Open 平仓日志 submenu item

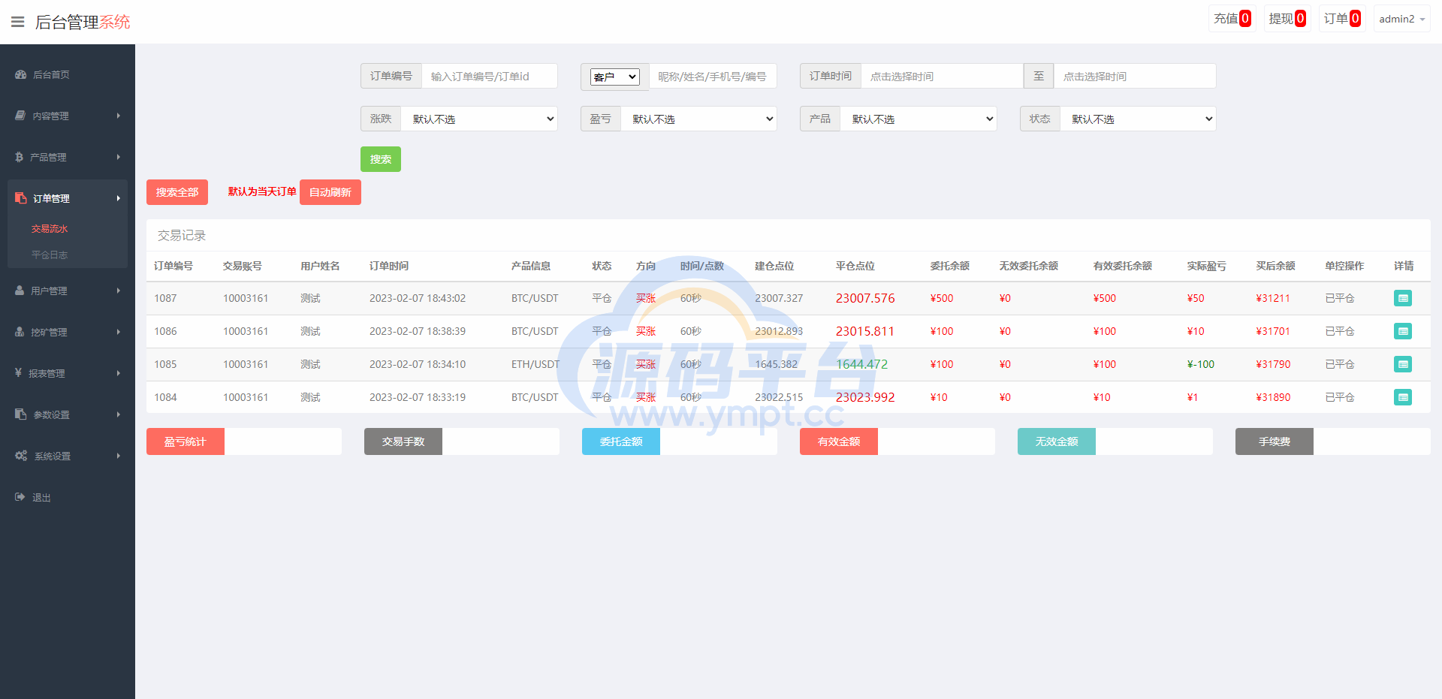tap(50, 255)
